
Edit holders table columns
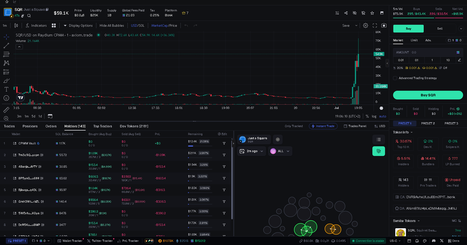coord(222,134)
